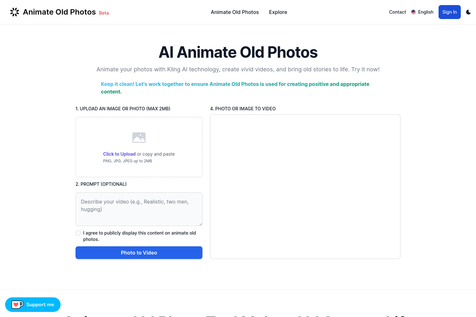This screenshot has height=317, width=476.
Task: Click the photo-to-video preview panel
Action: click(x=305, y=187)
